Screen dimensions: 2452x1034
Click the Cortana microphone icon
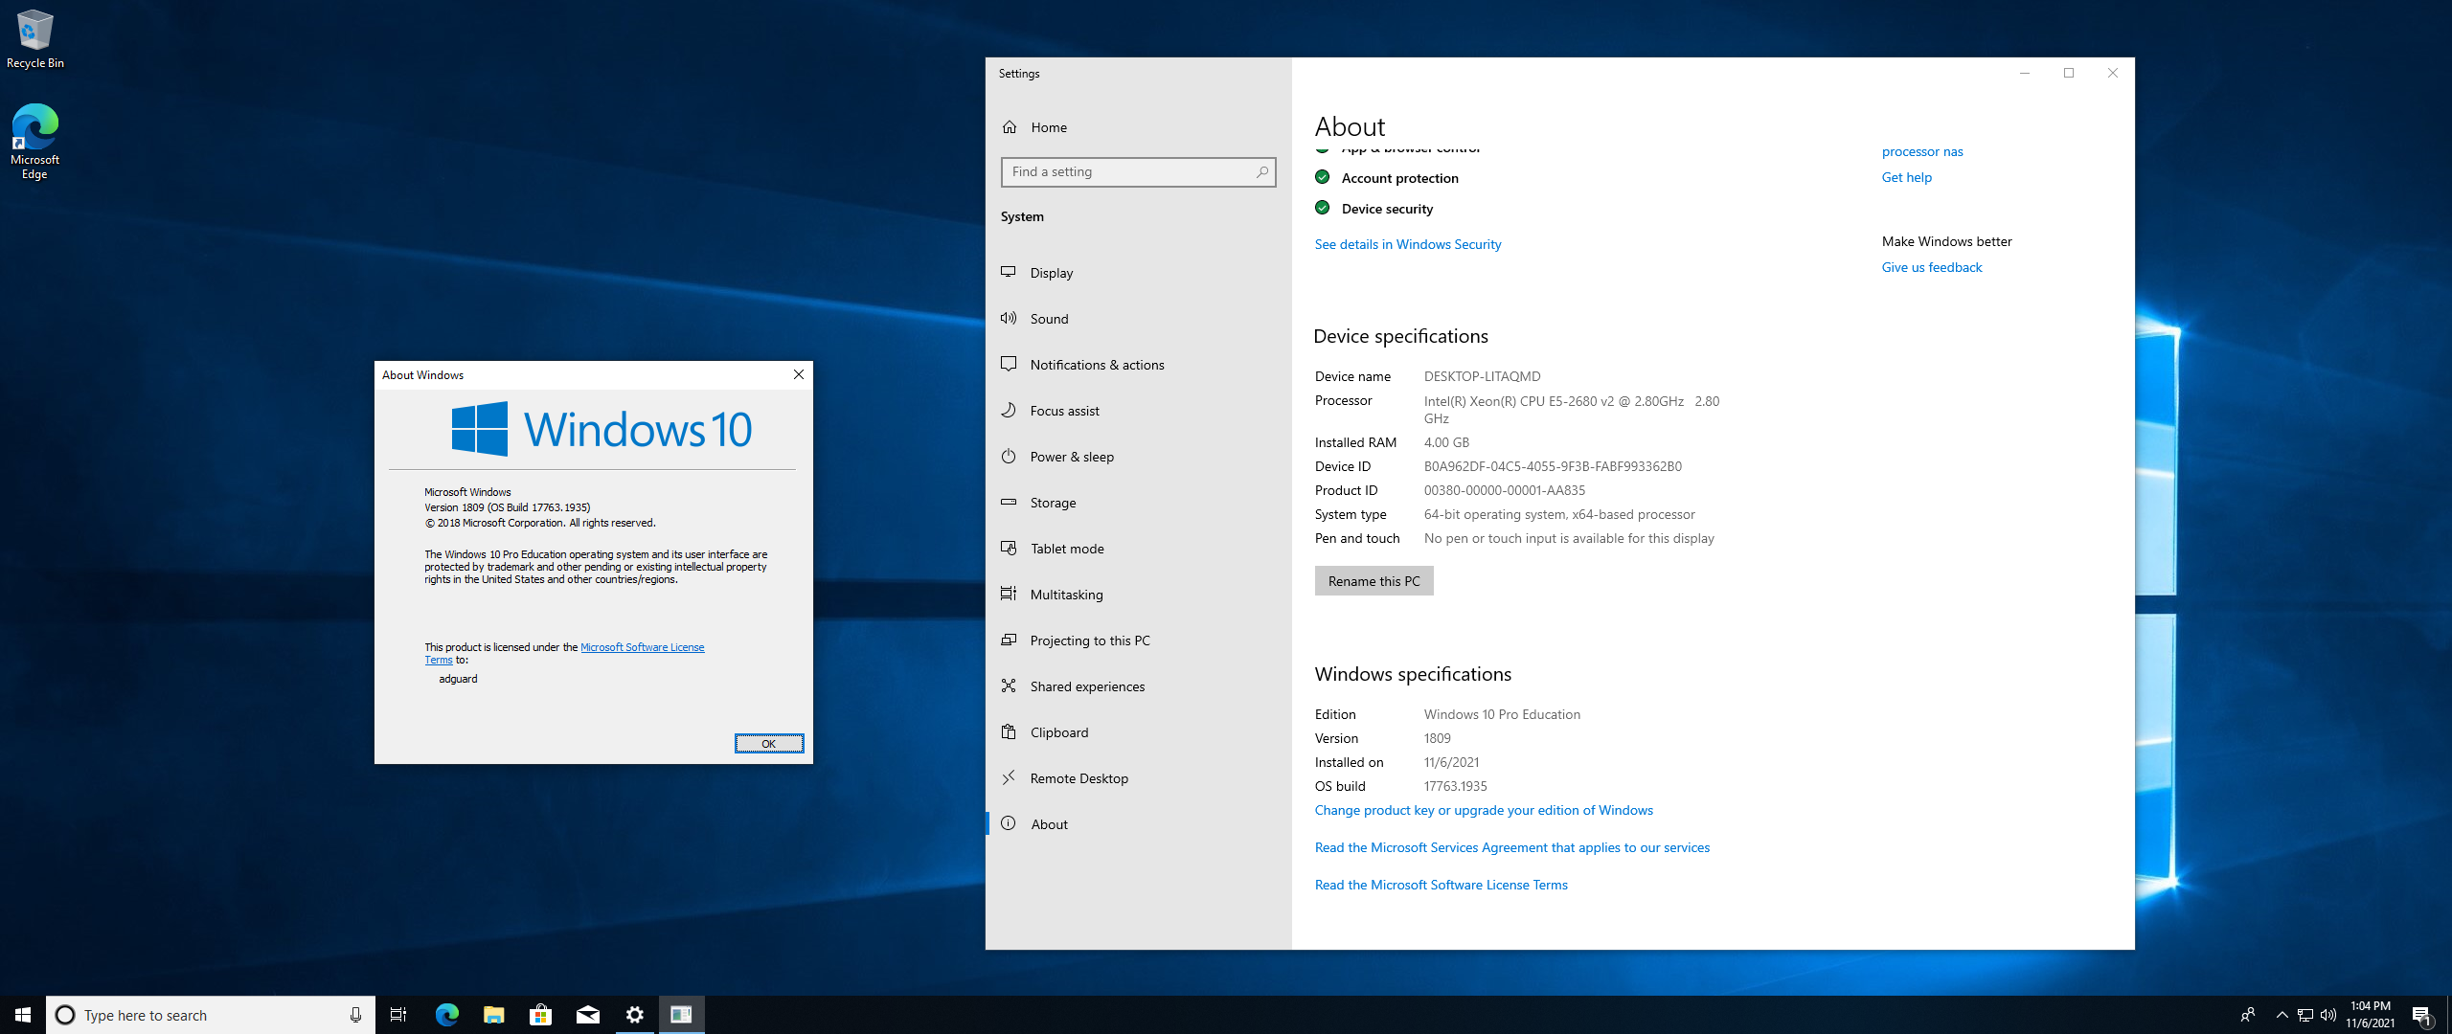coord(355,1015)
